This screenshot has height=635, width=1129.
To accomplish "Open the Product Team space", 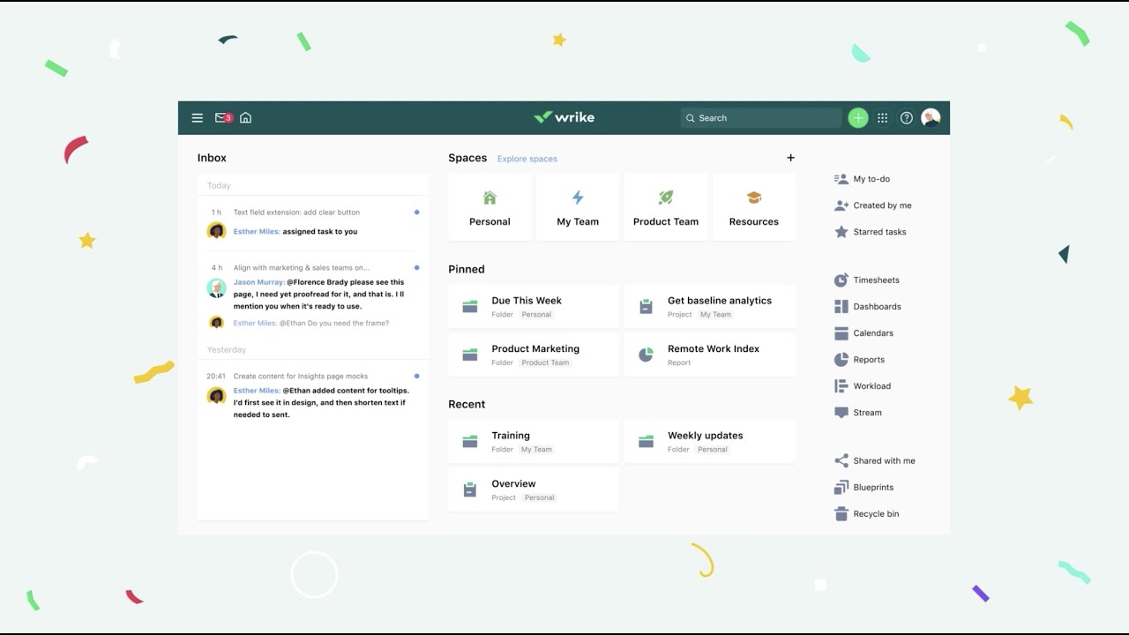I will point(666,207).
